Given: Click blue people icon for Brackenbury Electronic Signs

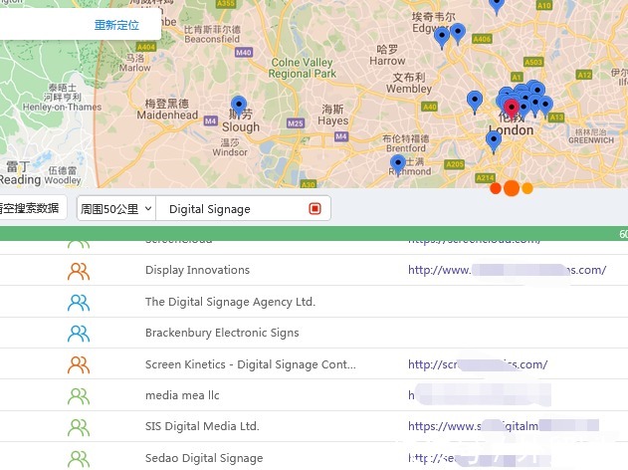Looking at the screenshot, I should (x=79, y=334).
